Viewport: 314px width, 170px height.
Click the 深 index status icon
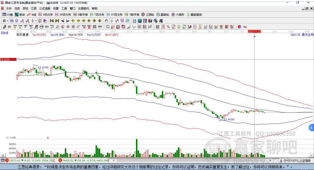60,160
